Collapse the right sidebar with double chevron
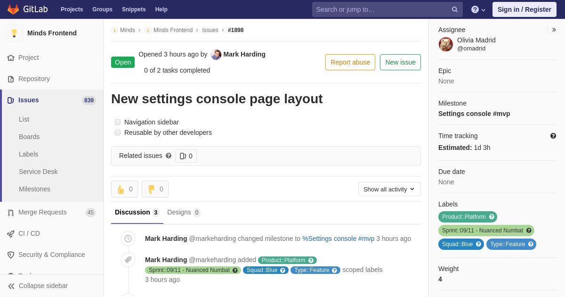The width and height of the screenshot is (565, 297). point(554,30)
